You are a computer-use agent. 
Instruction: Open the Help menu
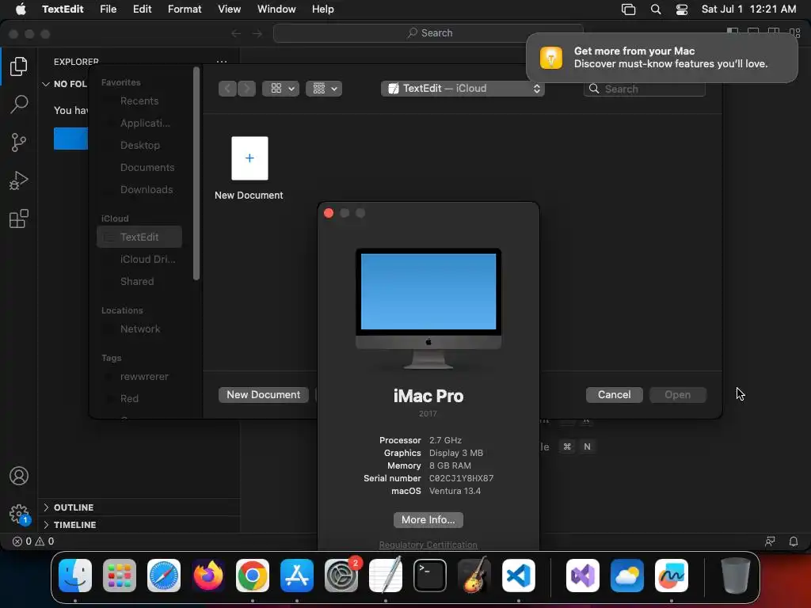(x=322, y=9)
